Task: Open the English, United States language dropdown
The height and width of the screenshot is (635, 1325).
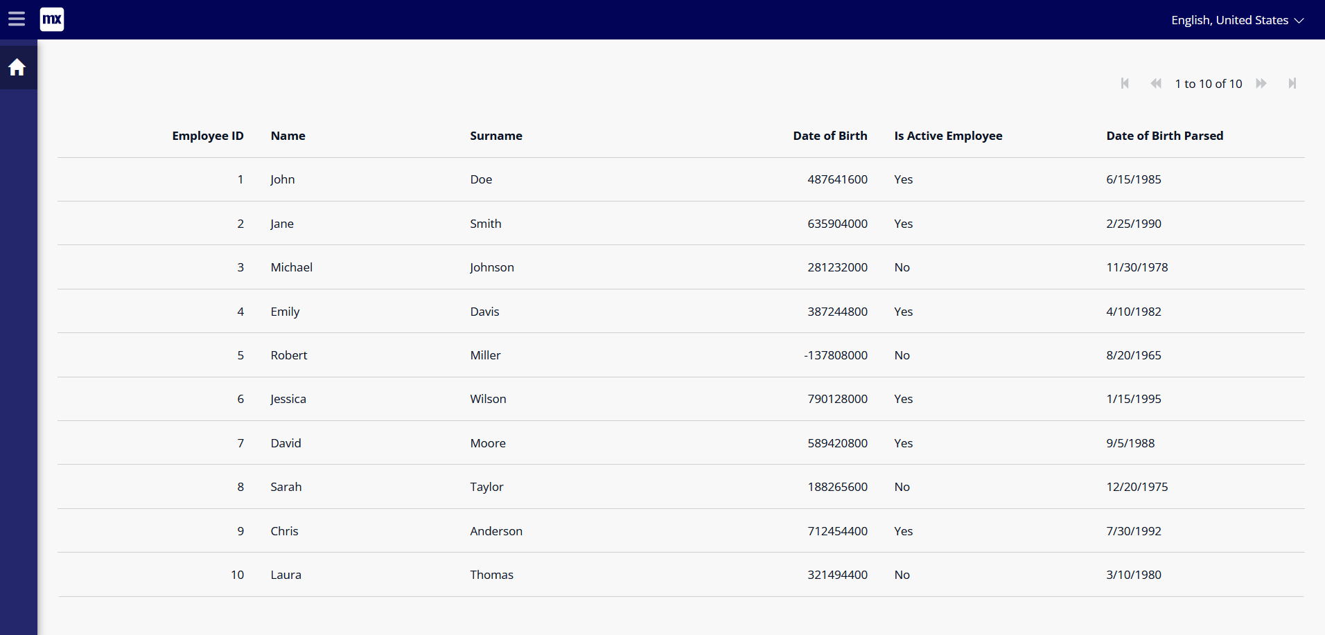Action: [x=1237, y=20]
